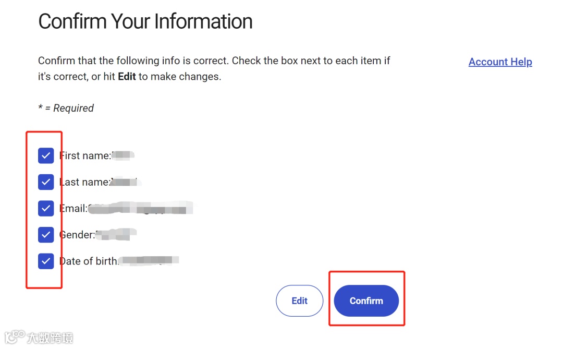Open the Account Help link
563x348 pixels.
[500, 62]
